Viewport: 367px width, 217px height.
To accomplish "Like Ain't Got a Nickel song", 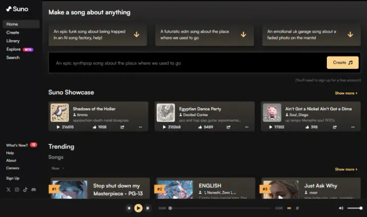I will tap(307, 127).
